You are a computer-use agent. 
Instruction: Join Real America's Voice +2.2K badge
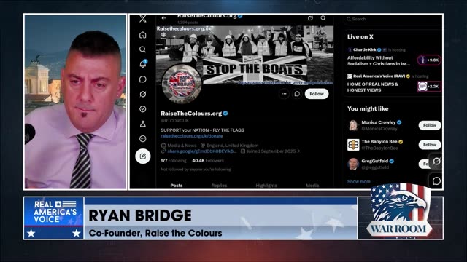coord(429,87)
